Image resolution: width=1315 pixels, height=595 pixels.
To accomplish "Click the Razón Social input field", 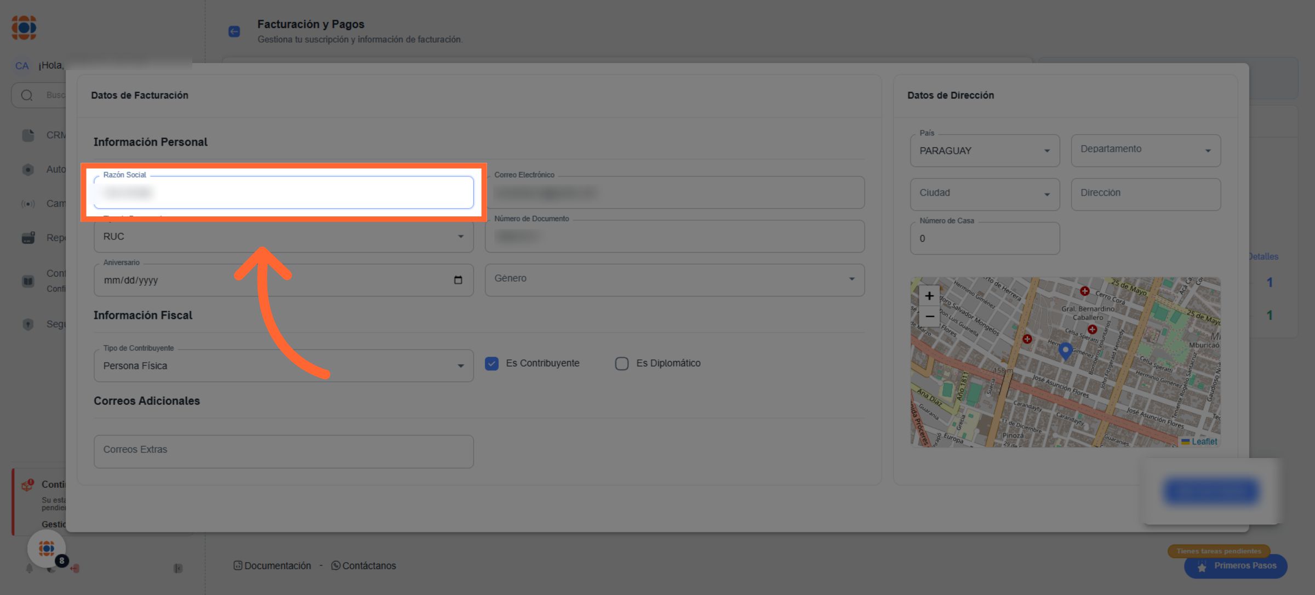I will click(283, 192).
